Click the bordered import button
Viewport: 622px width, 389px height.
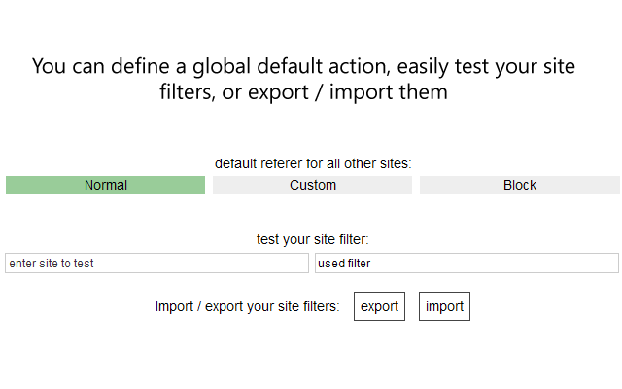coord(444,306)
